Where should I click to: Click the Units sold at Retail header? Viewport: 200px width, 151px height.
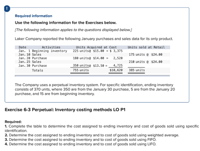tap(146, 47)
